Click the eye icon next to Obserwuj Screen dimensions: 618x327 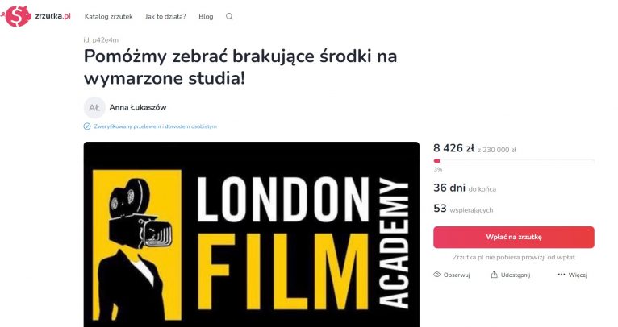436,275
